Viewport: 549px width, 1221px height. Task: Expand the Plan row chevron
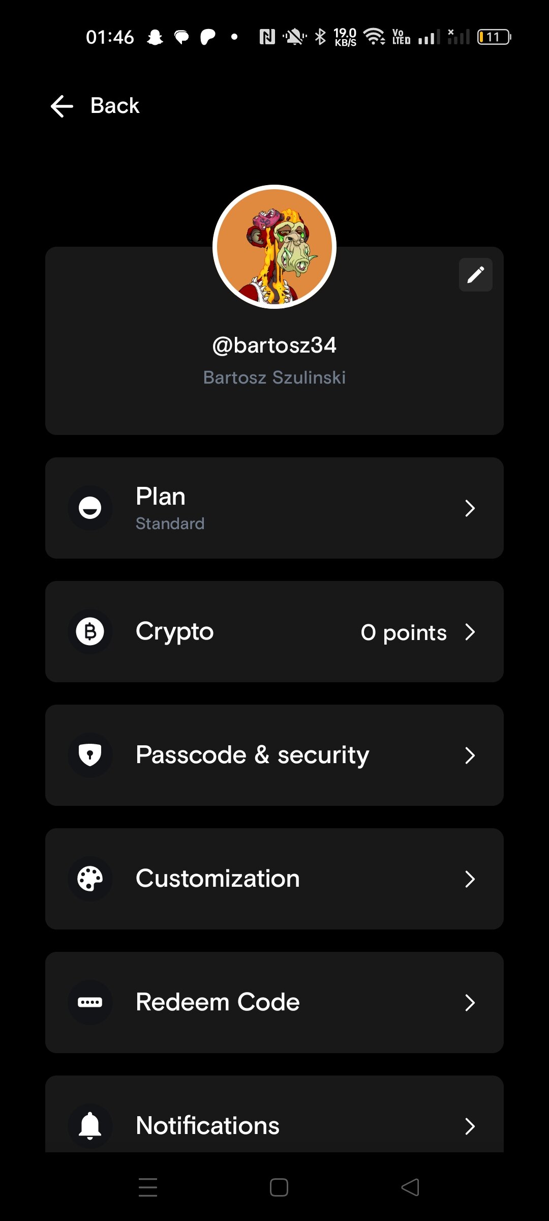tap(470, 508)
